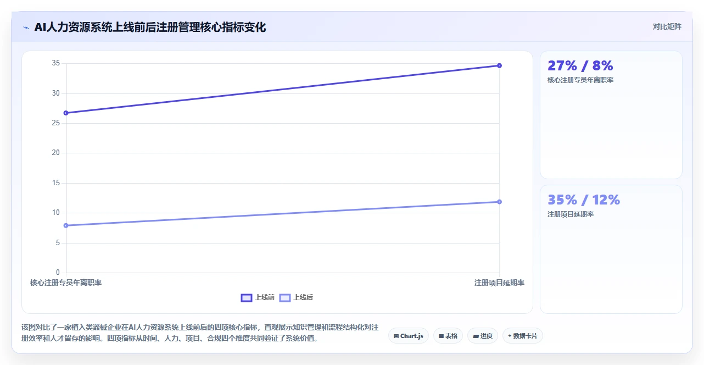
Task: Click the 核心注册专员年离职率 card caption
Action: click(580, 80)
